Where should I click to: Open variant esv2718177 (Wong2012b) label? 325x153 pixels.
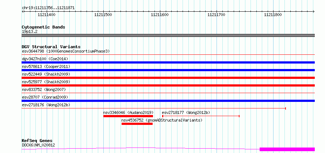point(186,112)
